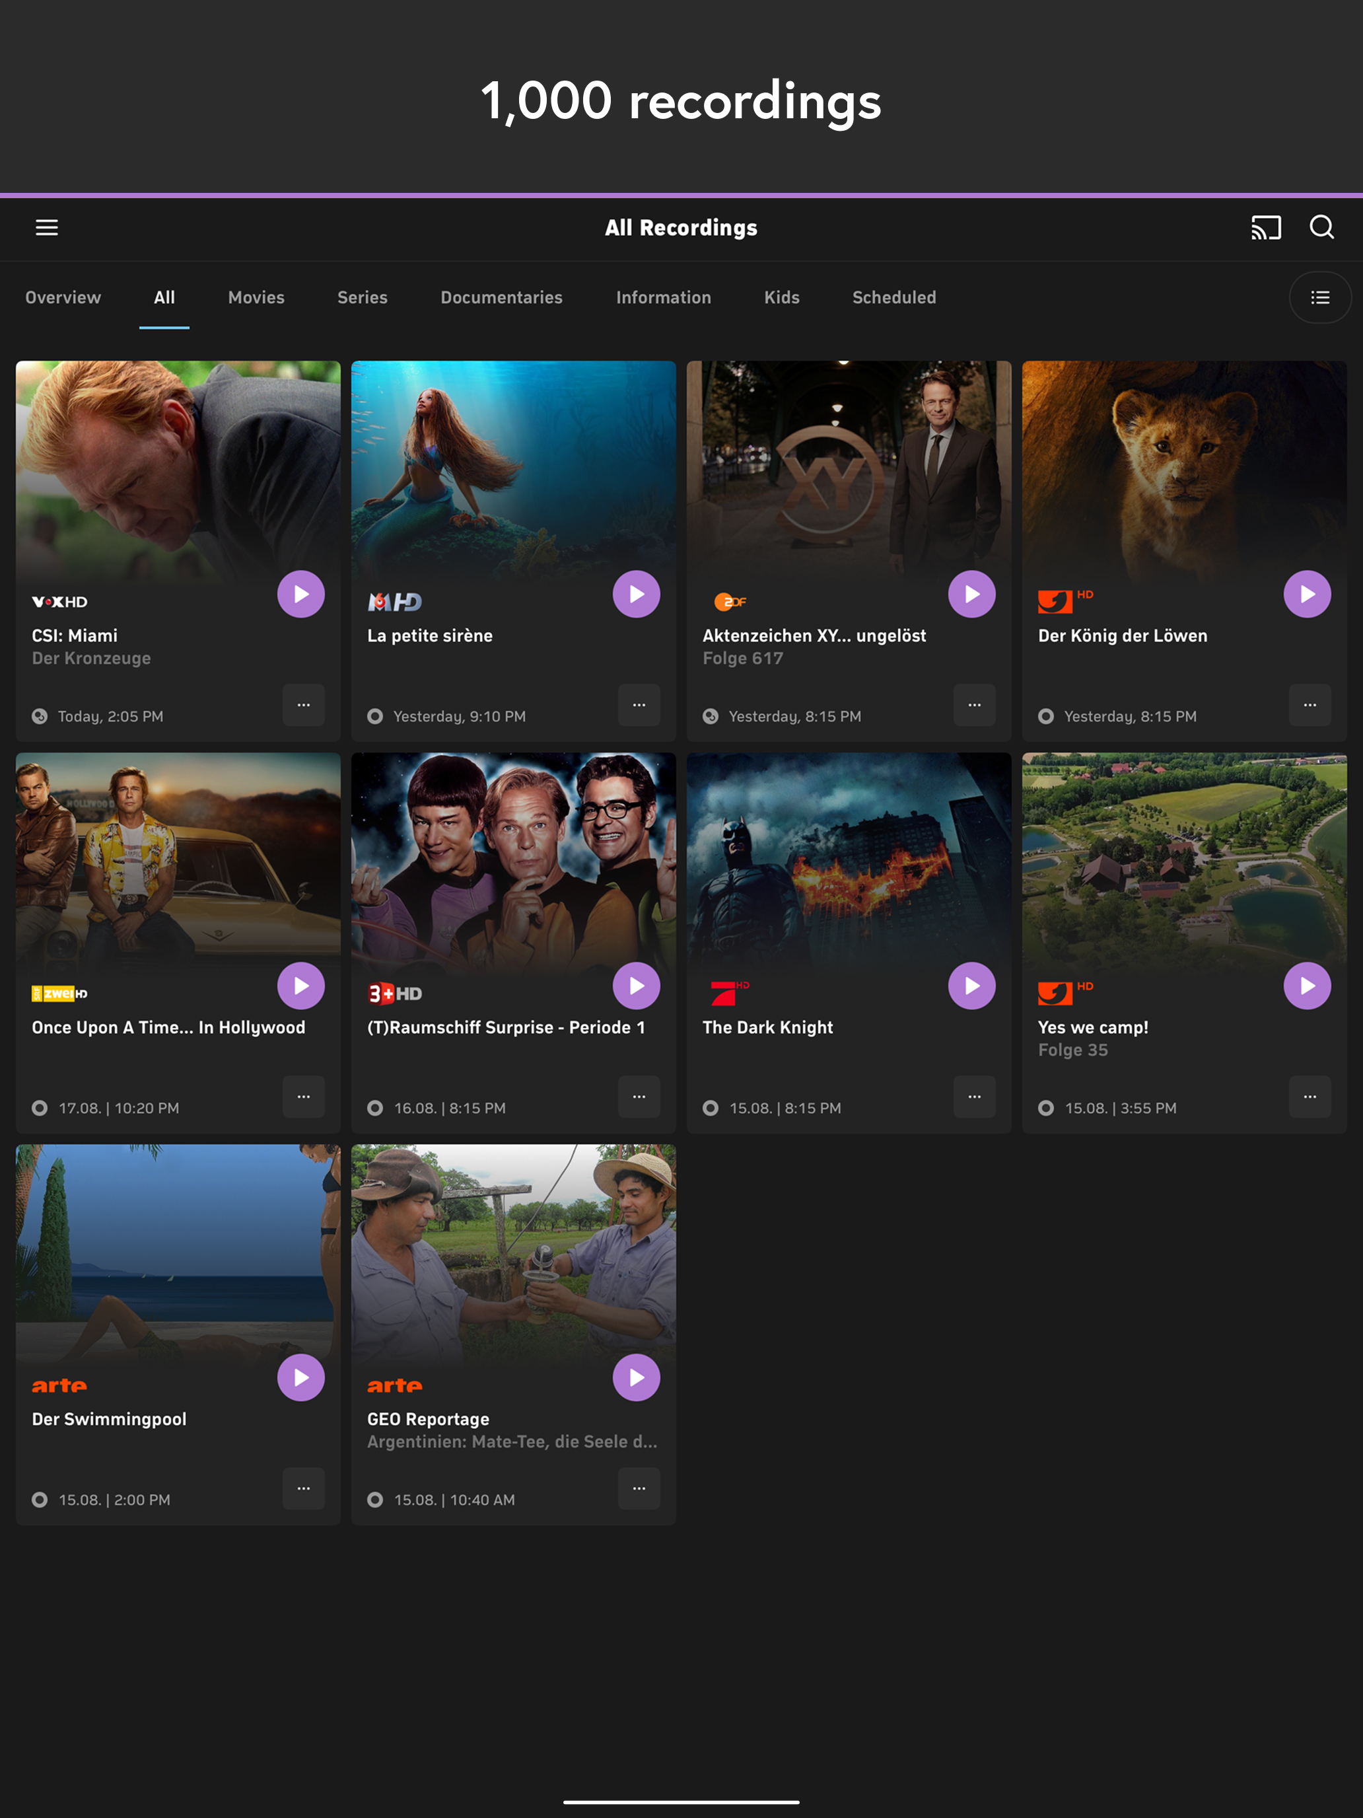This screenshot has width=1363, height=1818.
Task: Play the CSI: Miami recording
Action: [300, 595]
